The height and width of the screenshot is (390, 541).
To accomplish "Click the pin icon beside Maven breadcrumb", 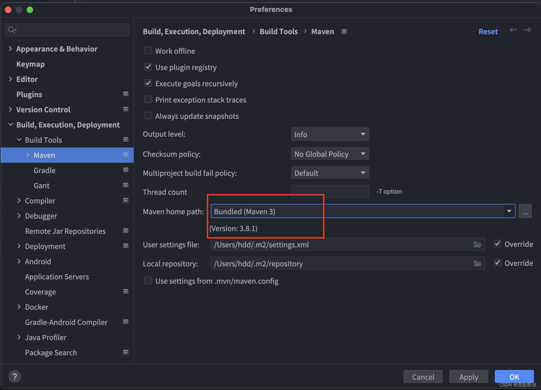I will [344, 31].
